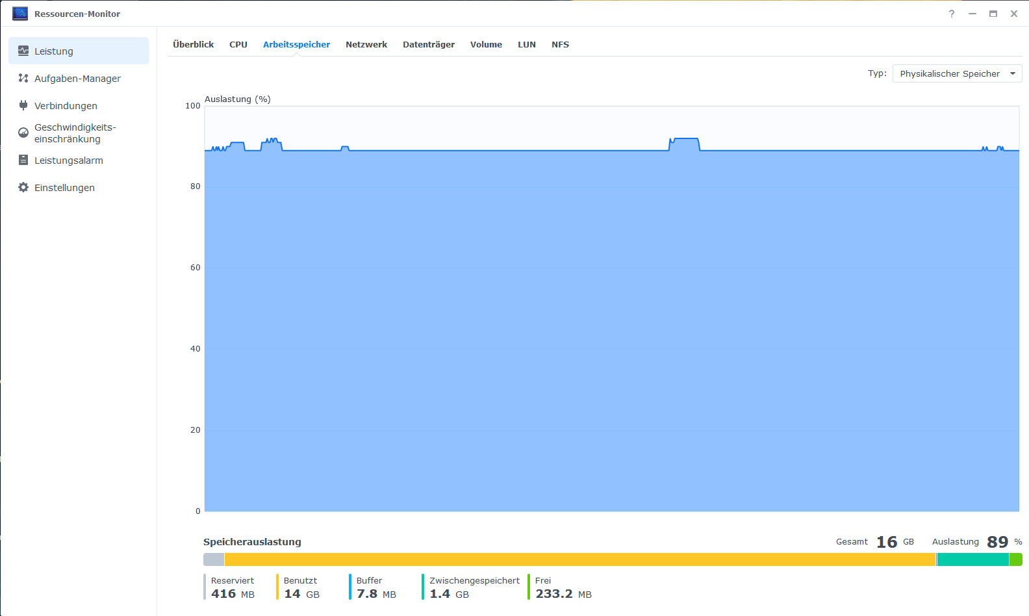The image size is (1029, 616).
Task: Select the Datenträger tab
Action: pyautogui.click(x=428, y=44)
